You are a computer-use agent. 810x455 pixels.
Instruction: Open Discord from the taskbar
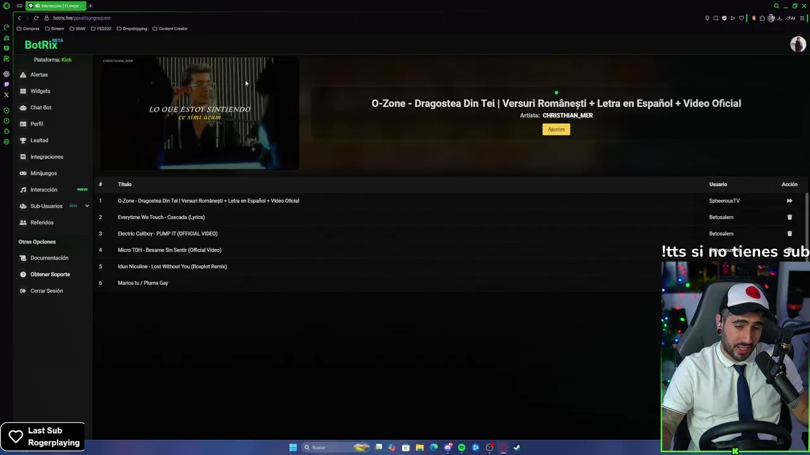[447, 447]
